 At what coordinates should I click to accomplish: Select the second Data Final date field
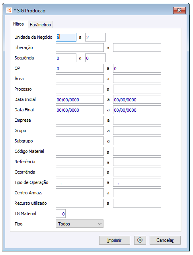tap(137, 110)
